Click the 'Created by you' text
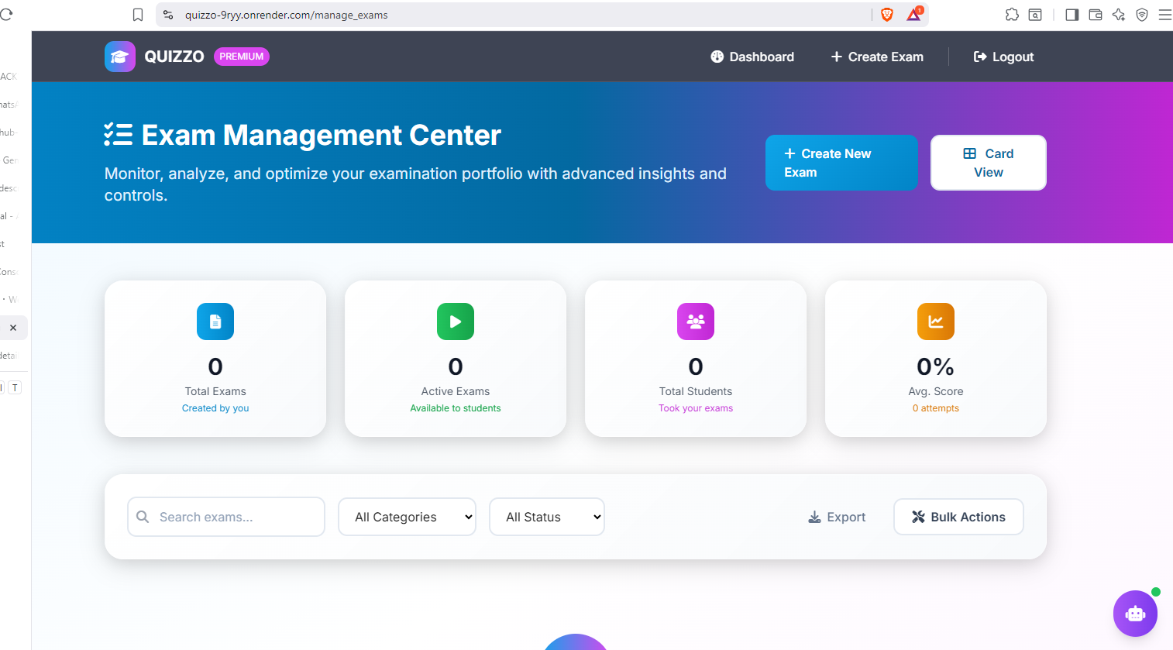This screenshot has width=1173, height=650. point(215,408)
